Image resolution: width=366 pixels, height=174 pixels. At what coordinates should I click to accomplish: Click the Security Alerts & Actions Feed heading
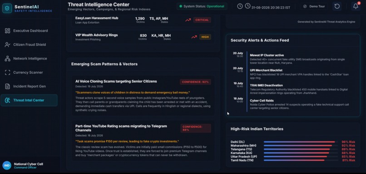tap(260, 40)
